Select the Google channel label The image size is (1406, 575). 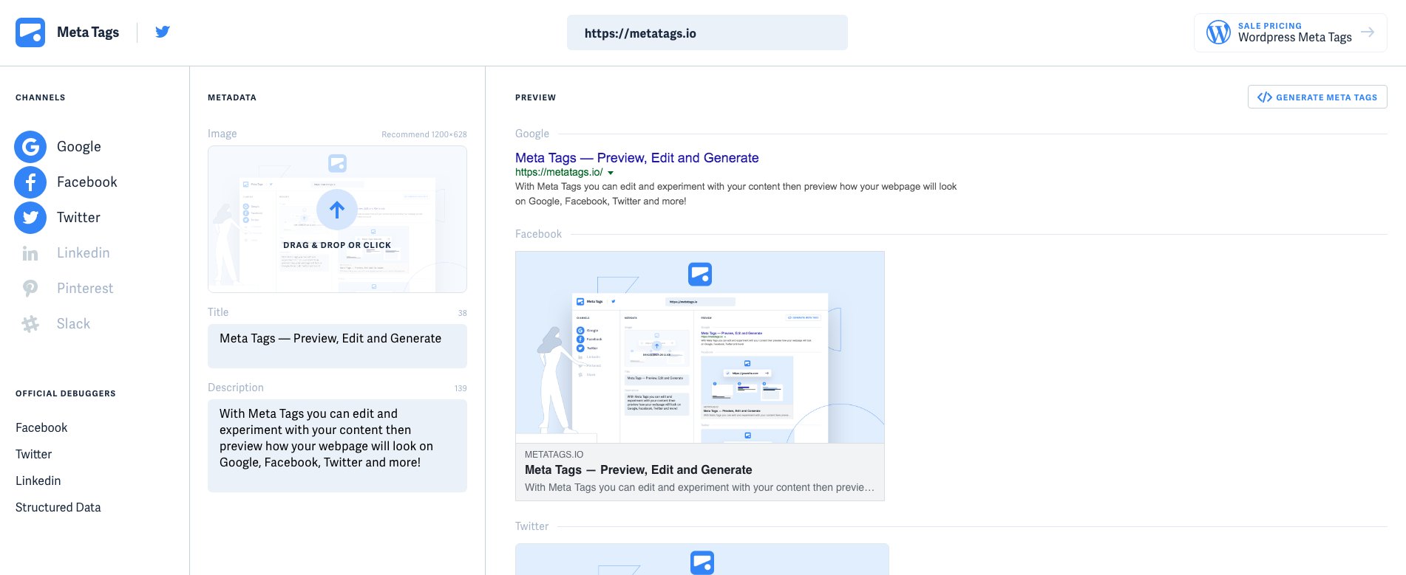[x=79, y=147]
